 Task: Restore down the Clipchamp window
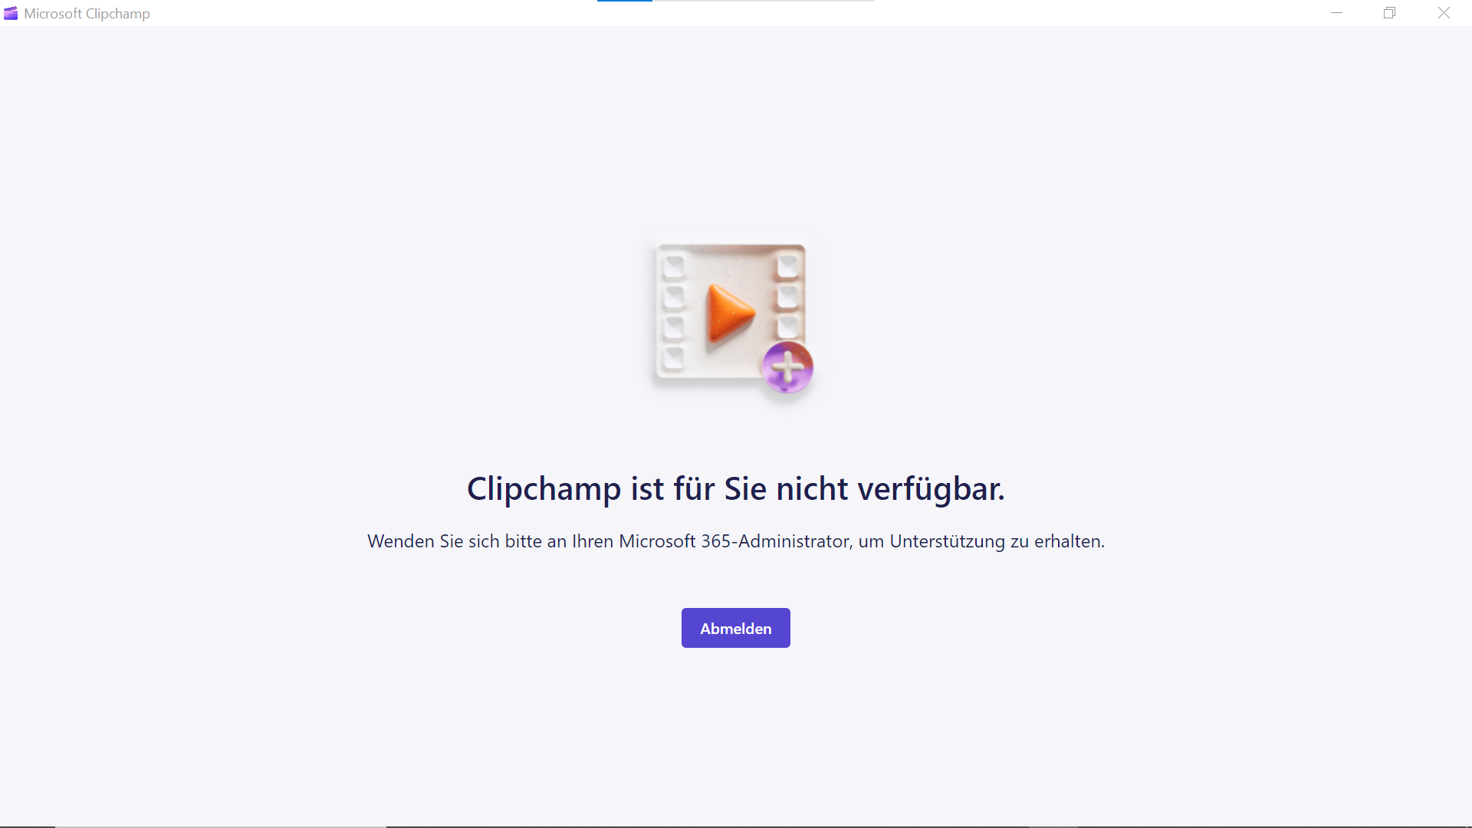tap(1389, 13)
